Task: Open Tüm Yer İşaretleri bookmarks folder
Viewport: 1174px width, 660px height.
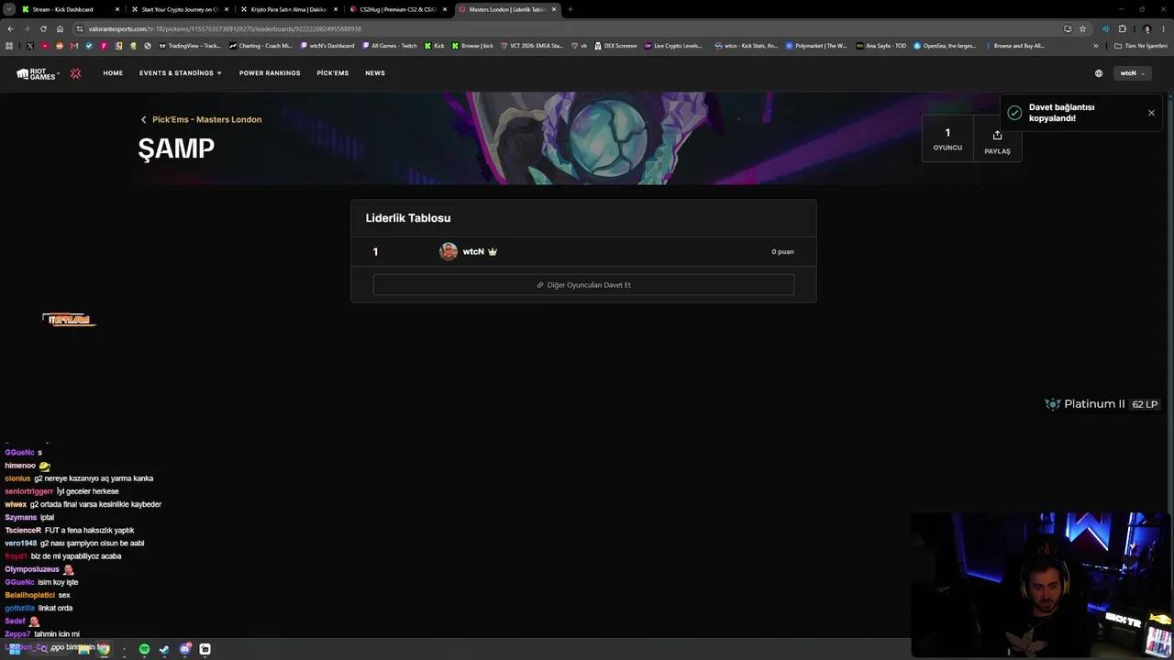Action: tap(1141, 46)
